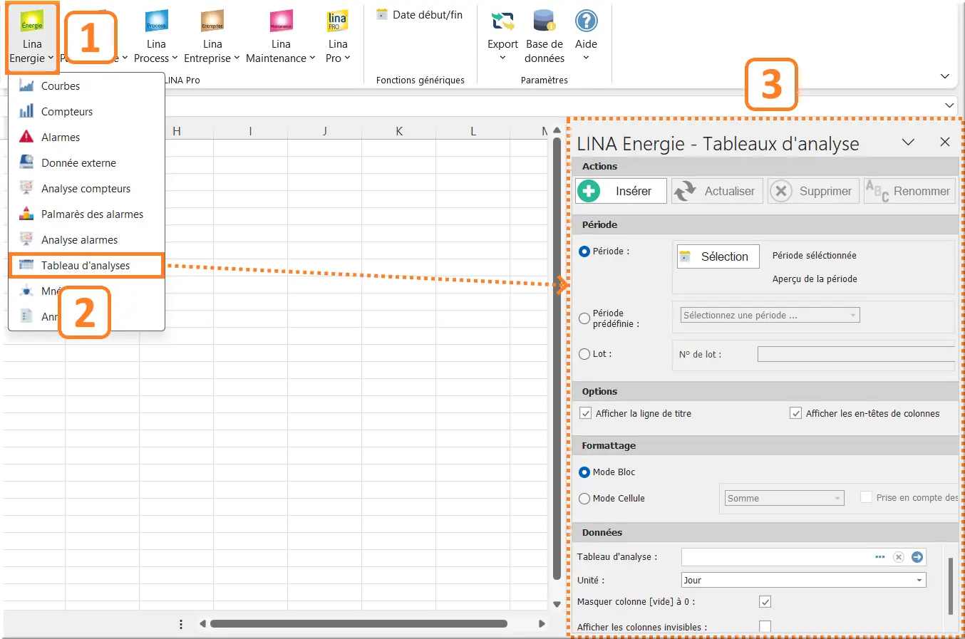965x639 pixels.
Task: Click the spreadsheet vertical scrollbar down arrow
Action: pos(557,604)
